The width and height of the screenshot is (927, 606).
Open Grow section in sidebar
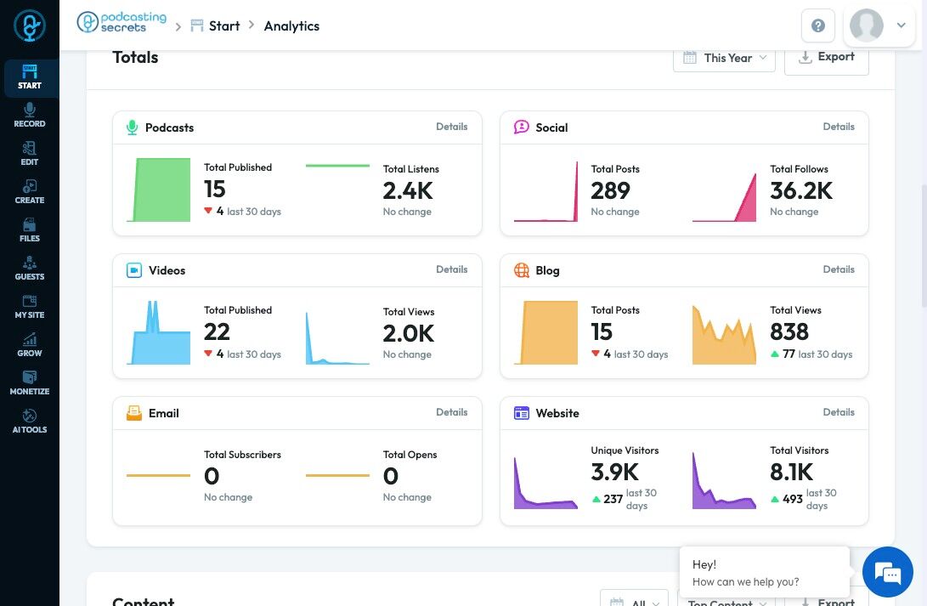pyautogui.click(x=30, y=345)
